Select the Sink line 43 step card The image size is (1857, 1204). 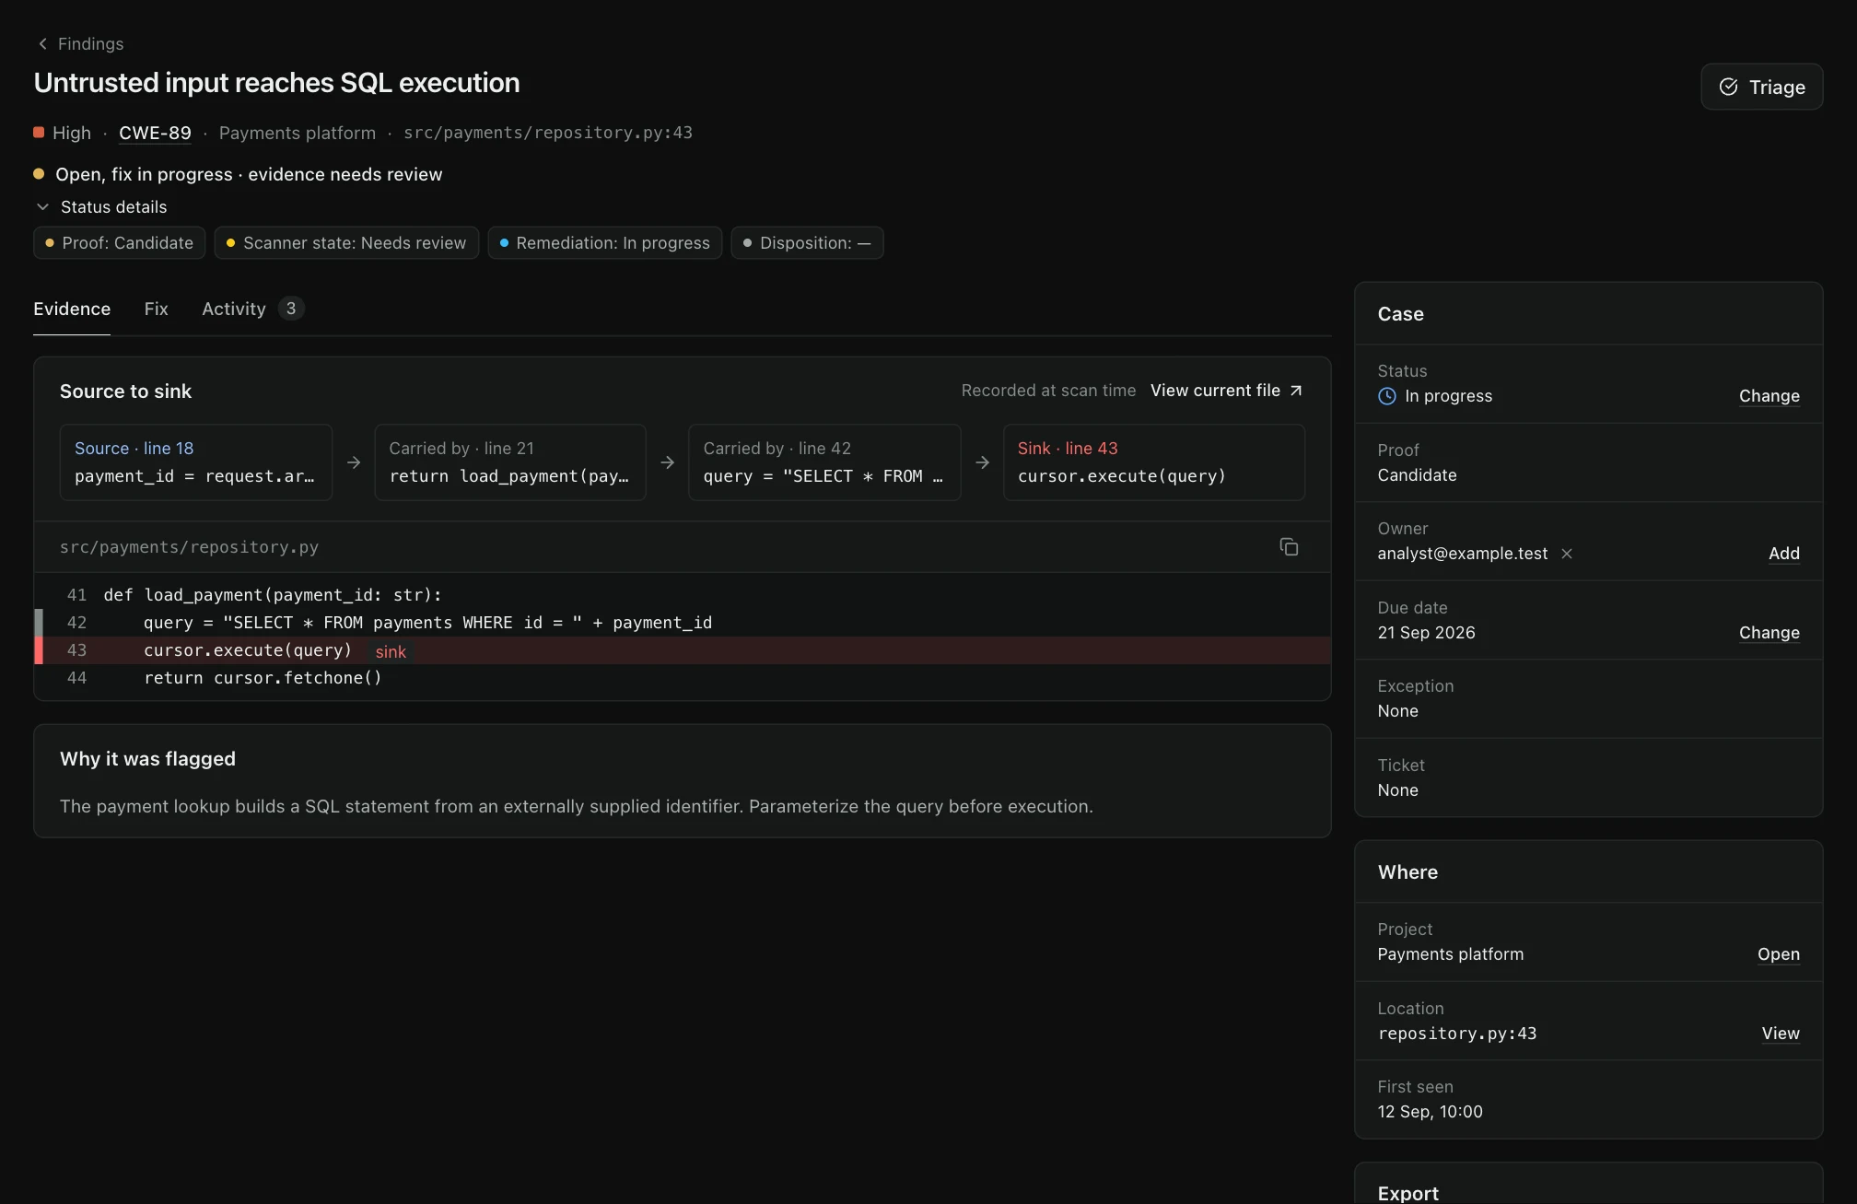1154,462
